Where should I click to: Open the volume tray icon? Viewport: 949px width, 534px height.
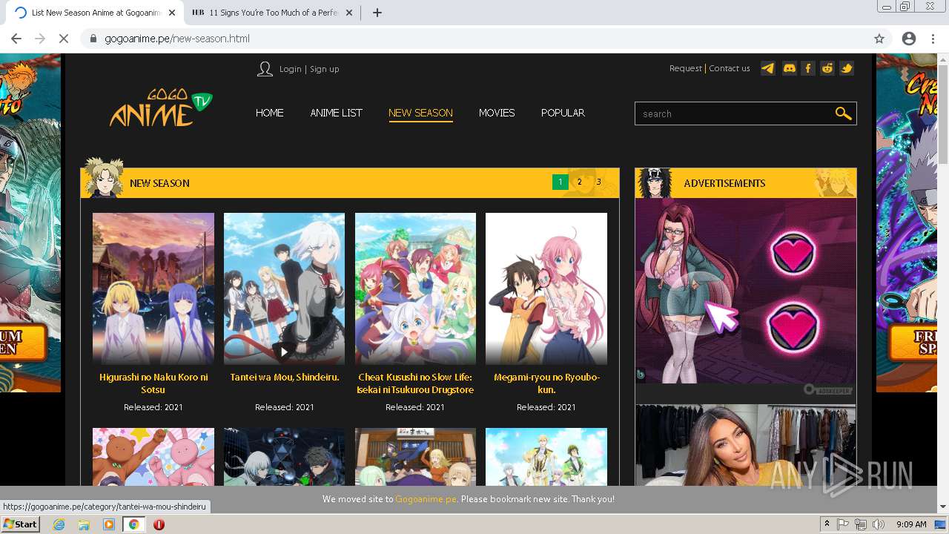tap(878, 524)
